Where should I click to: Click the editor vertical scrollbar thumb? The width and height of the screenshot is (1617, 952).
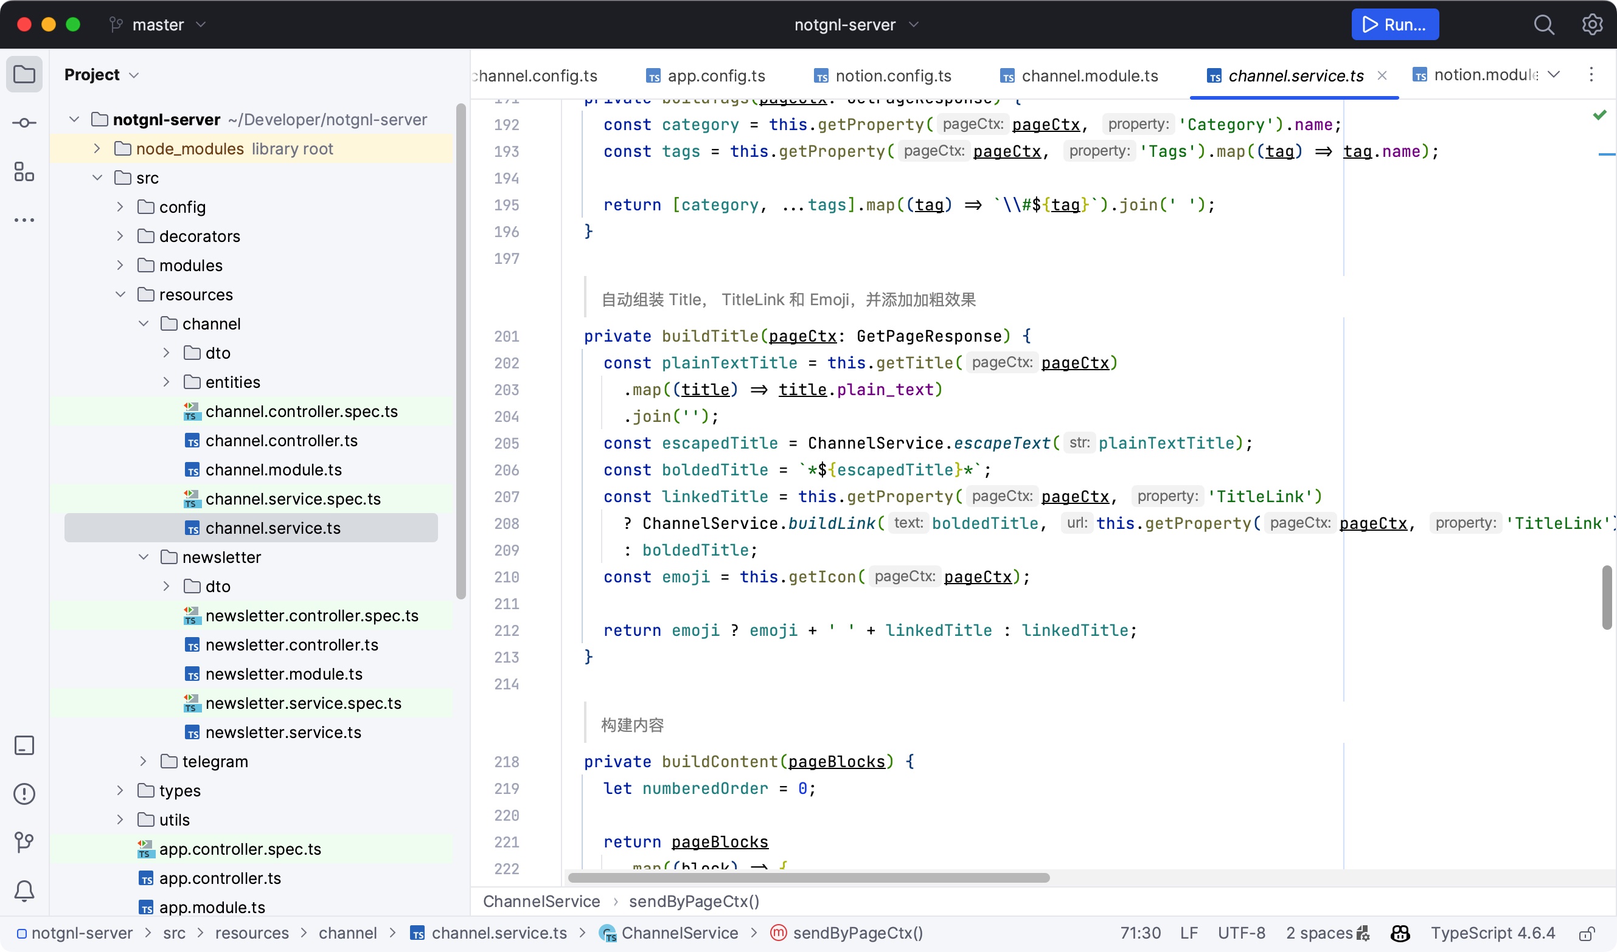click(x=1607, y=598)
